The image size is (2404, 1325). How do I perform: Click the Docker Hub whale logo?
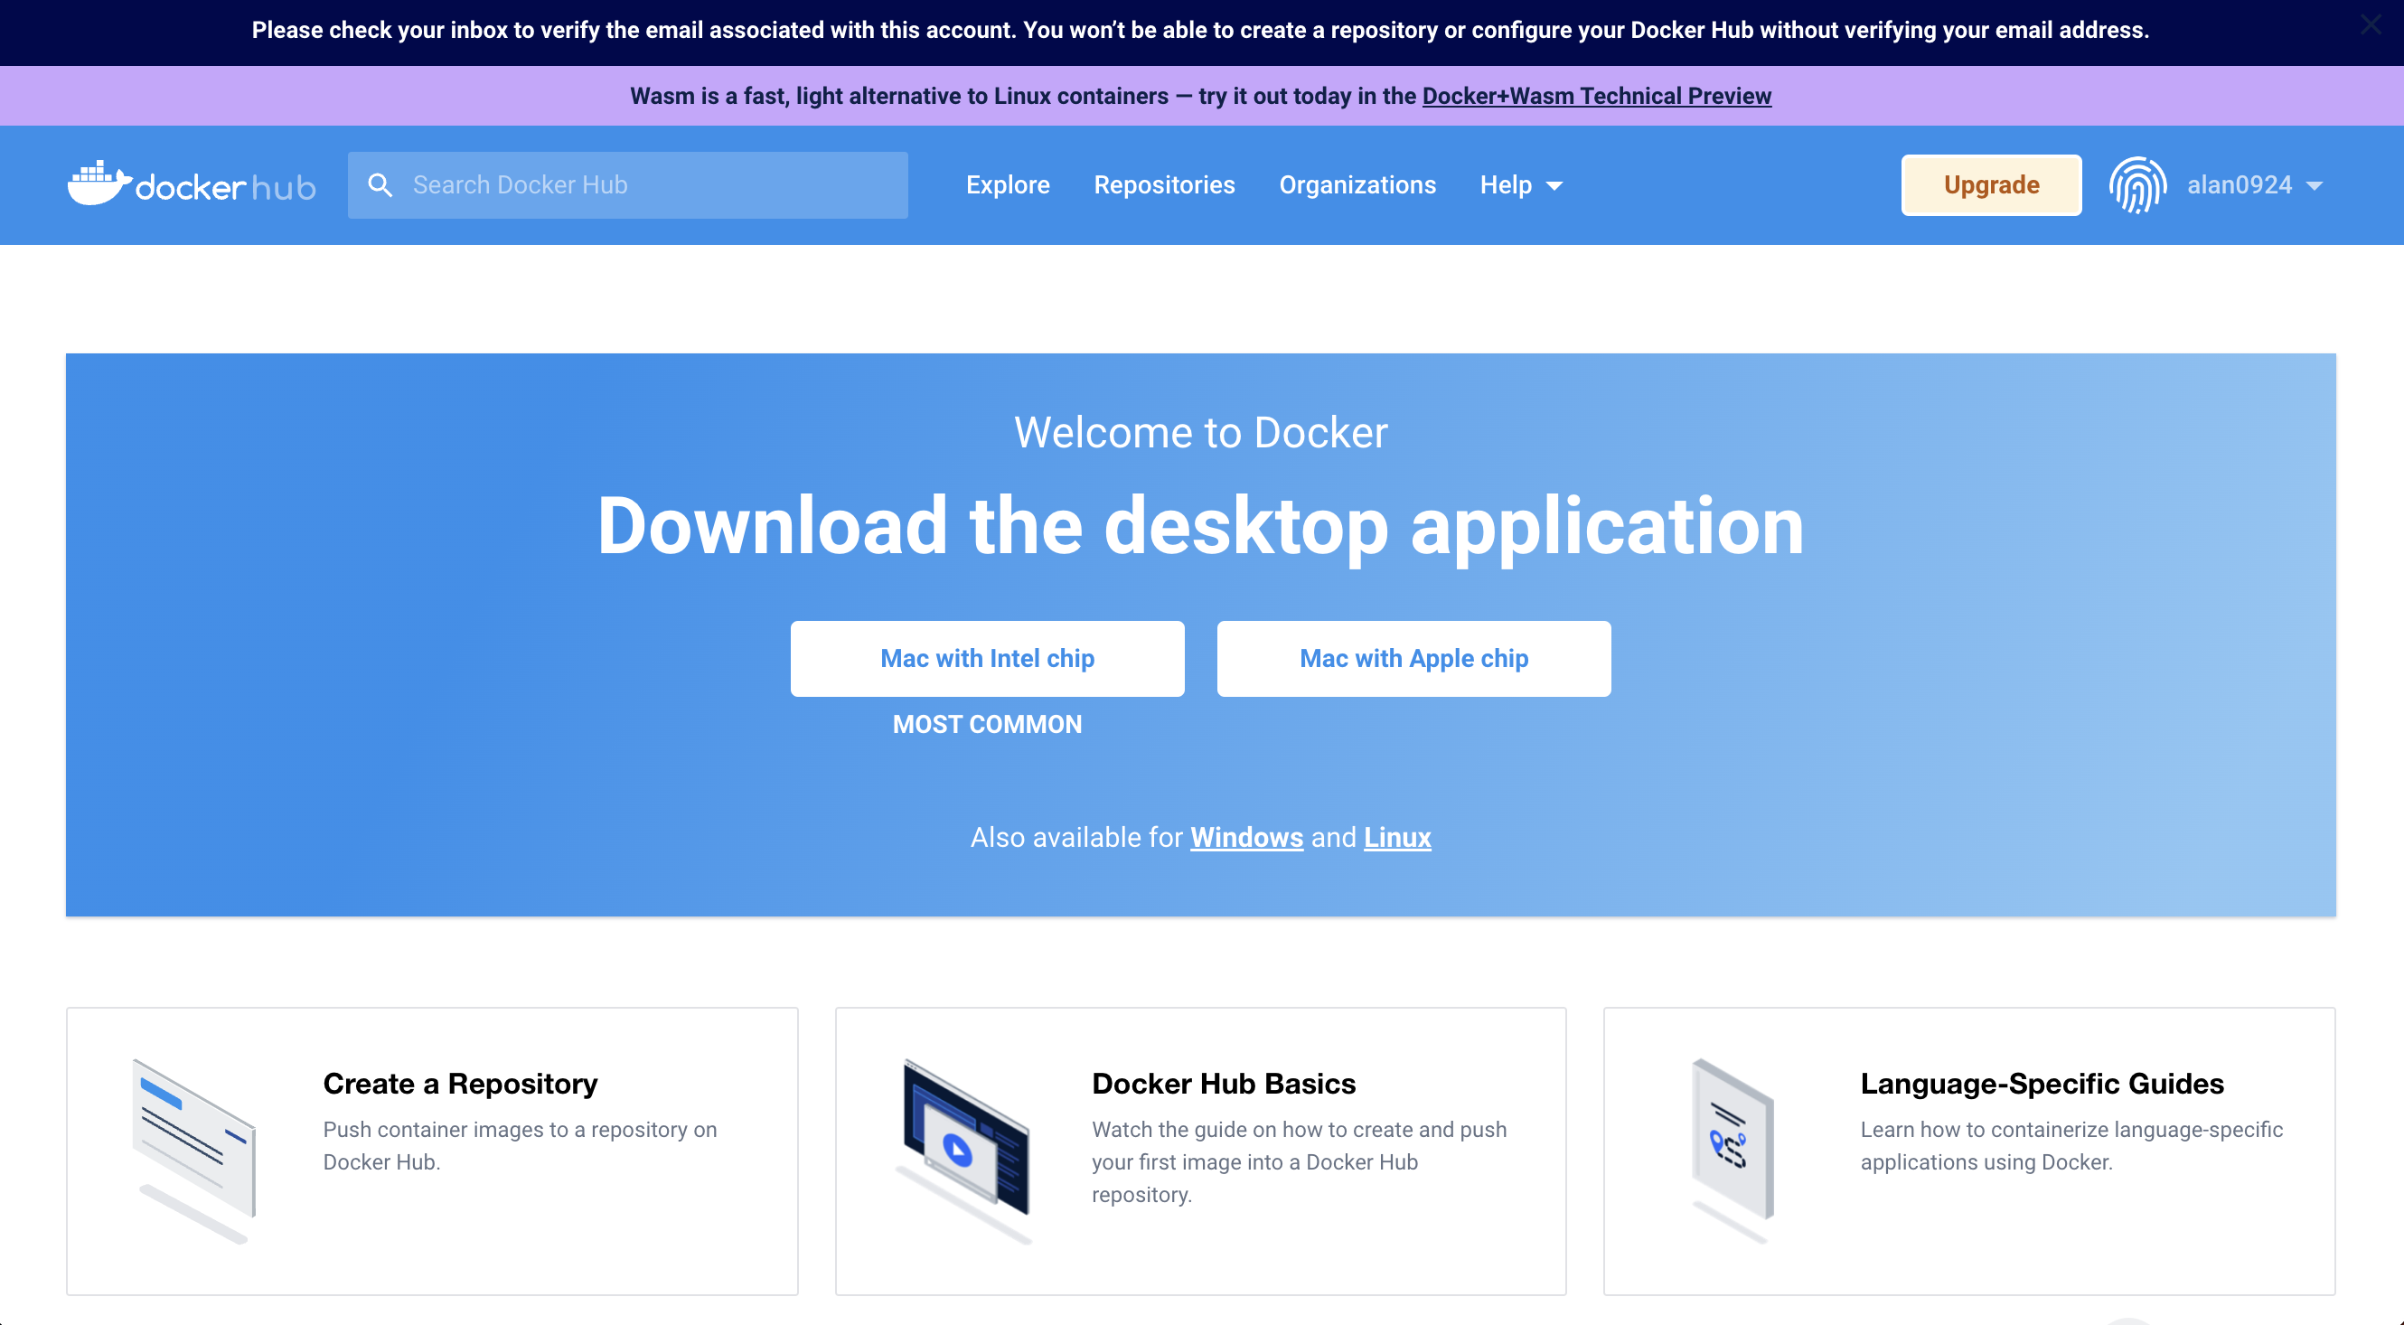[x=192, y=183]
